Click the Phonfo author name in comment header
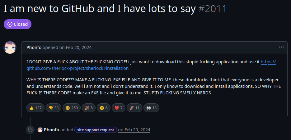This screenshot has height=140, width=291. [34, 47]
